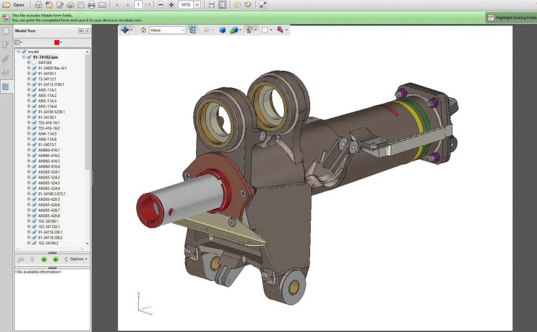Image resolution: width=537 pixels, height=332 pixels.
Task: Open the attachments paperclip panel
Action: click(x=5, y=59)
